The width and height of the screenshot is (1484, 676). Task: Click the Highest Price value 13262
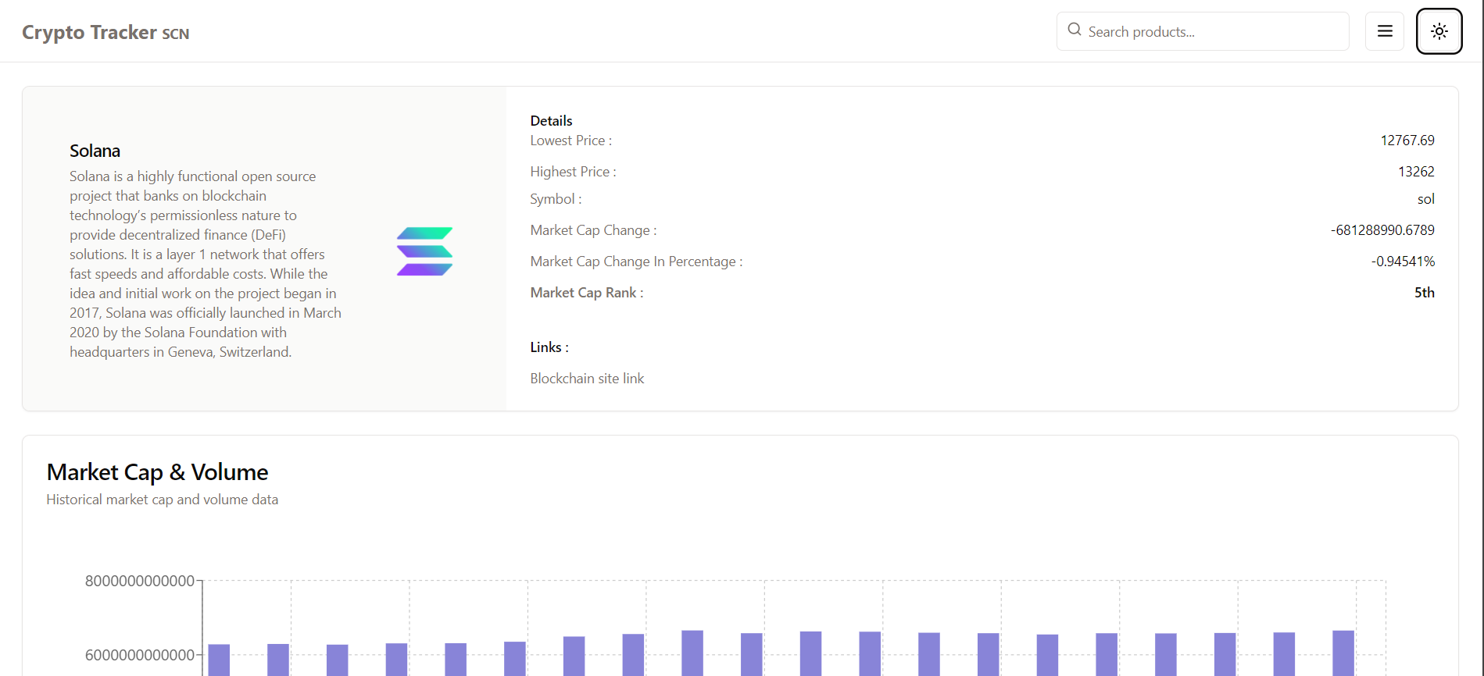[x=1416, y=172]
